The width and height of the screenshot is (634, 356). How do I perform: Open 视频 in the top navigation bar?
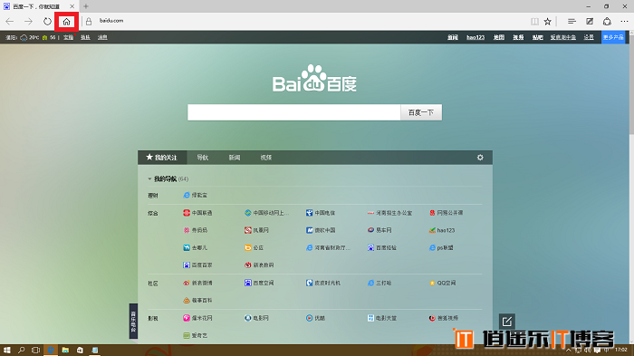pyautogui.click(x=518, y=37)
